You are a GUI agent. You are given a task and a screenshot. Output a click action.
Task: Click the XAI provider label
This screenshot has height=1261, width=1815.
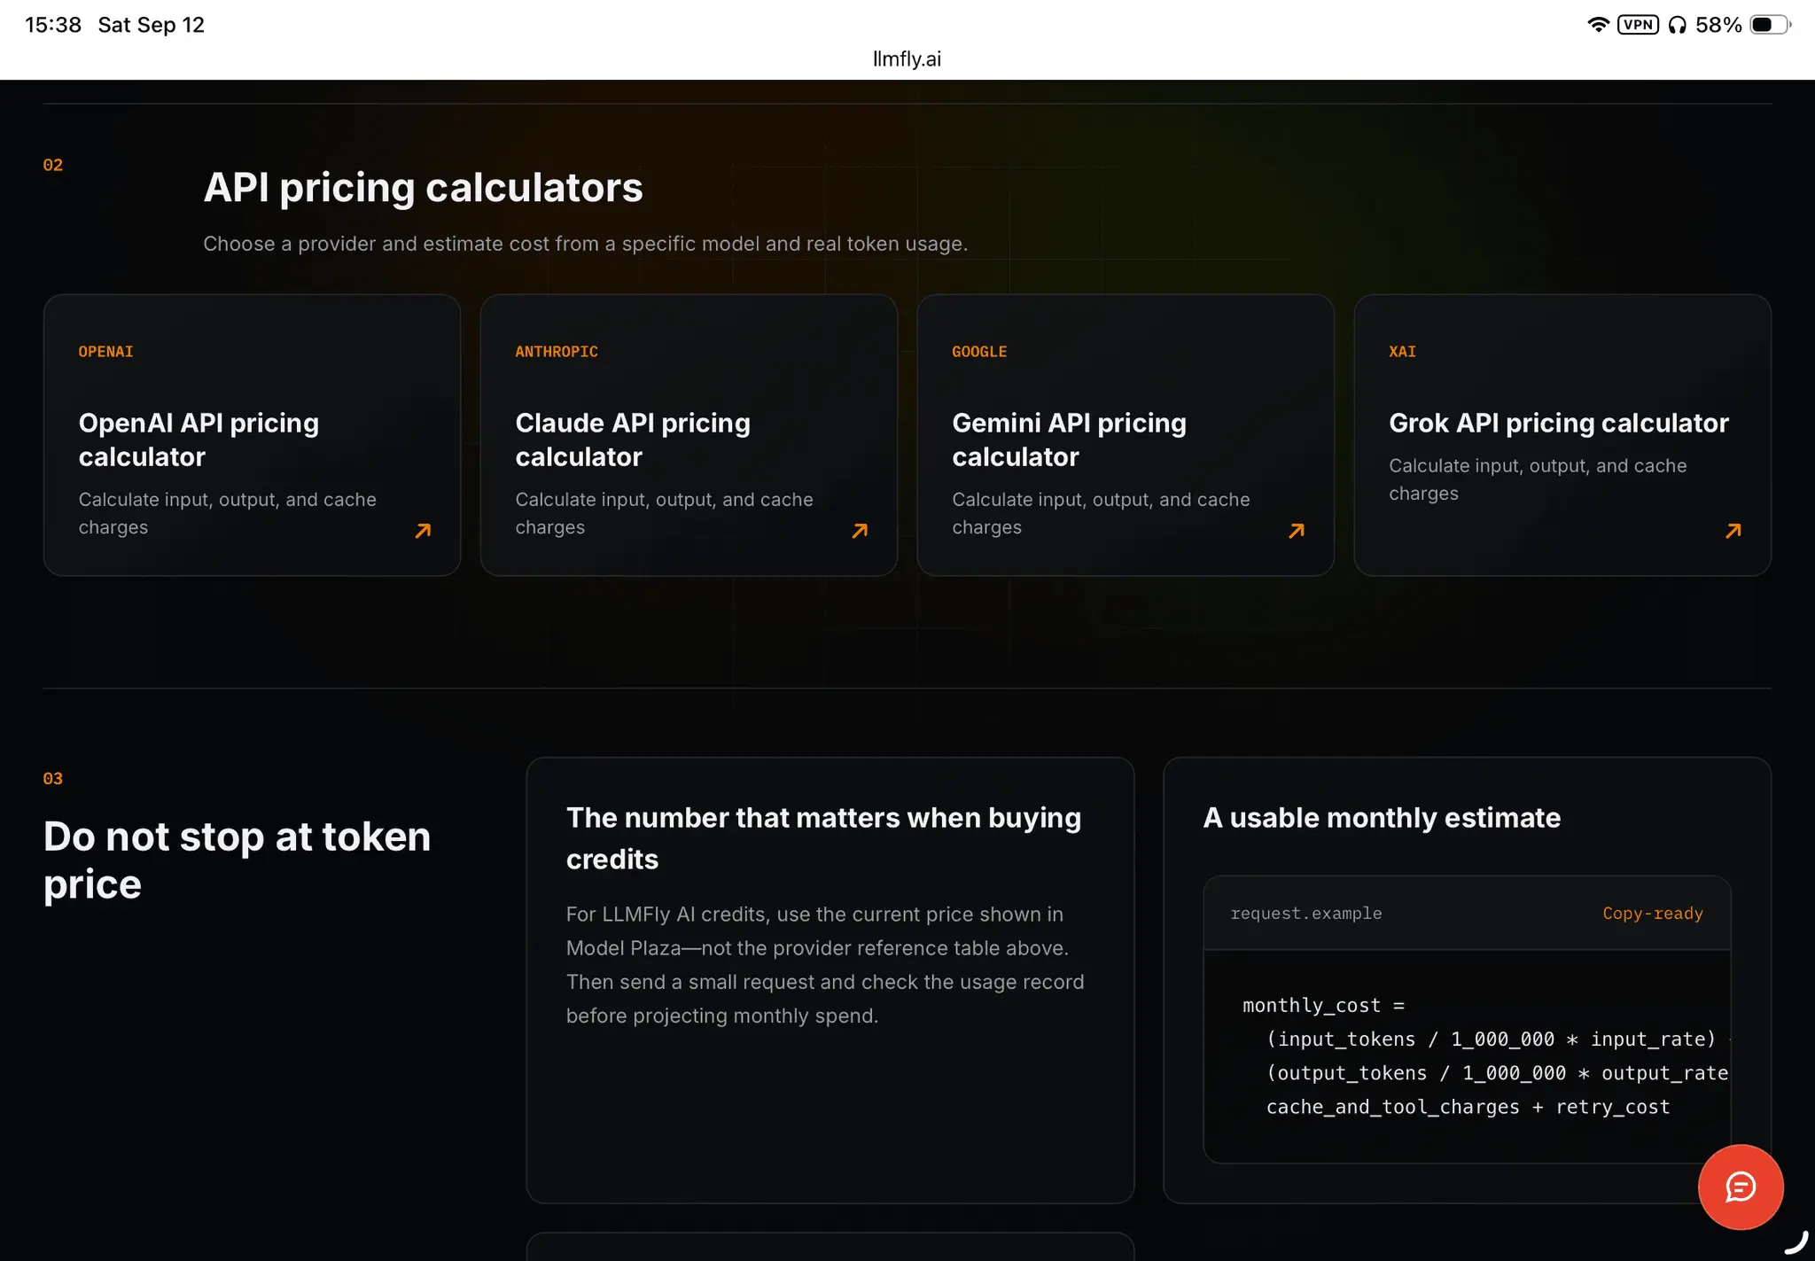click(x=1402, y=352)
